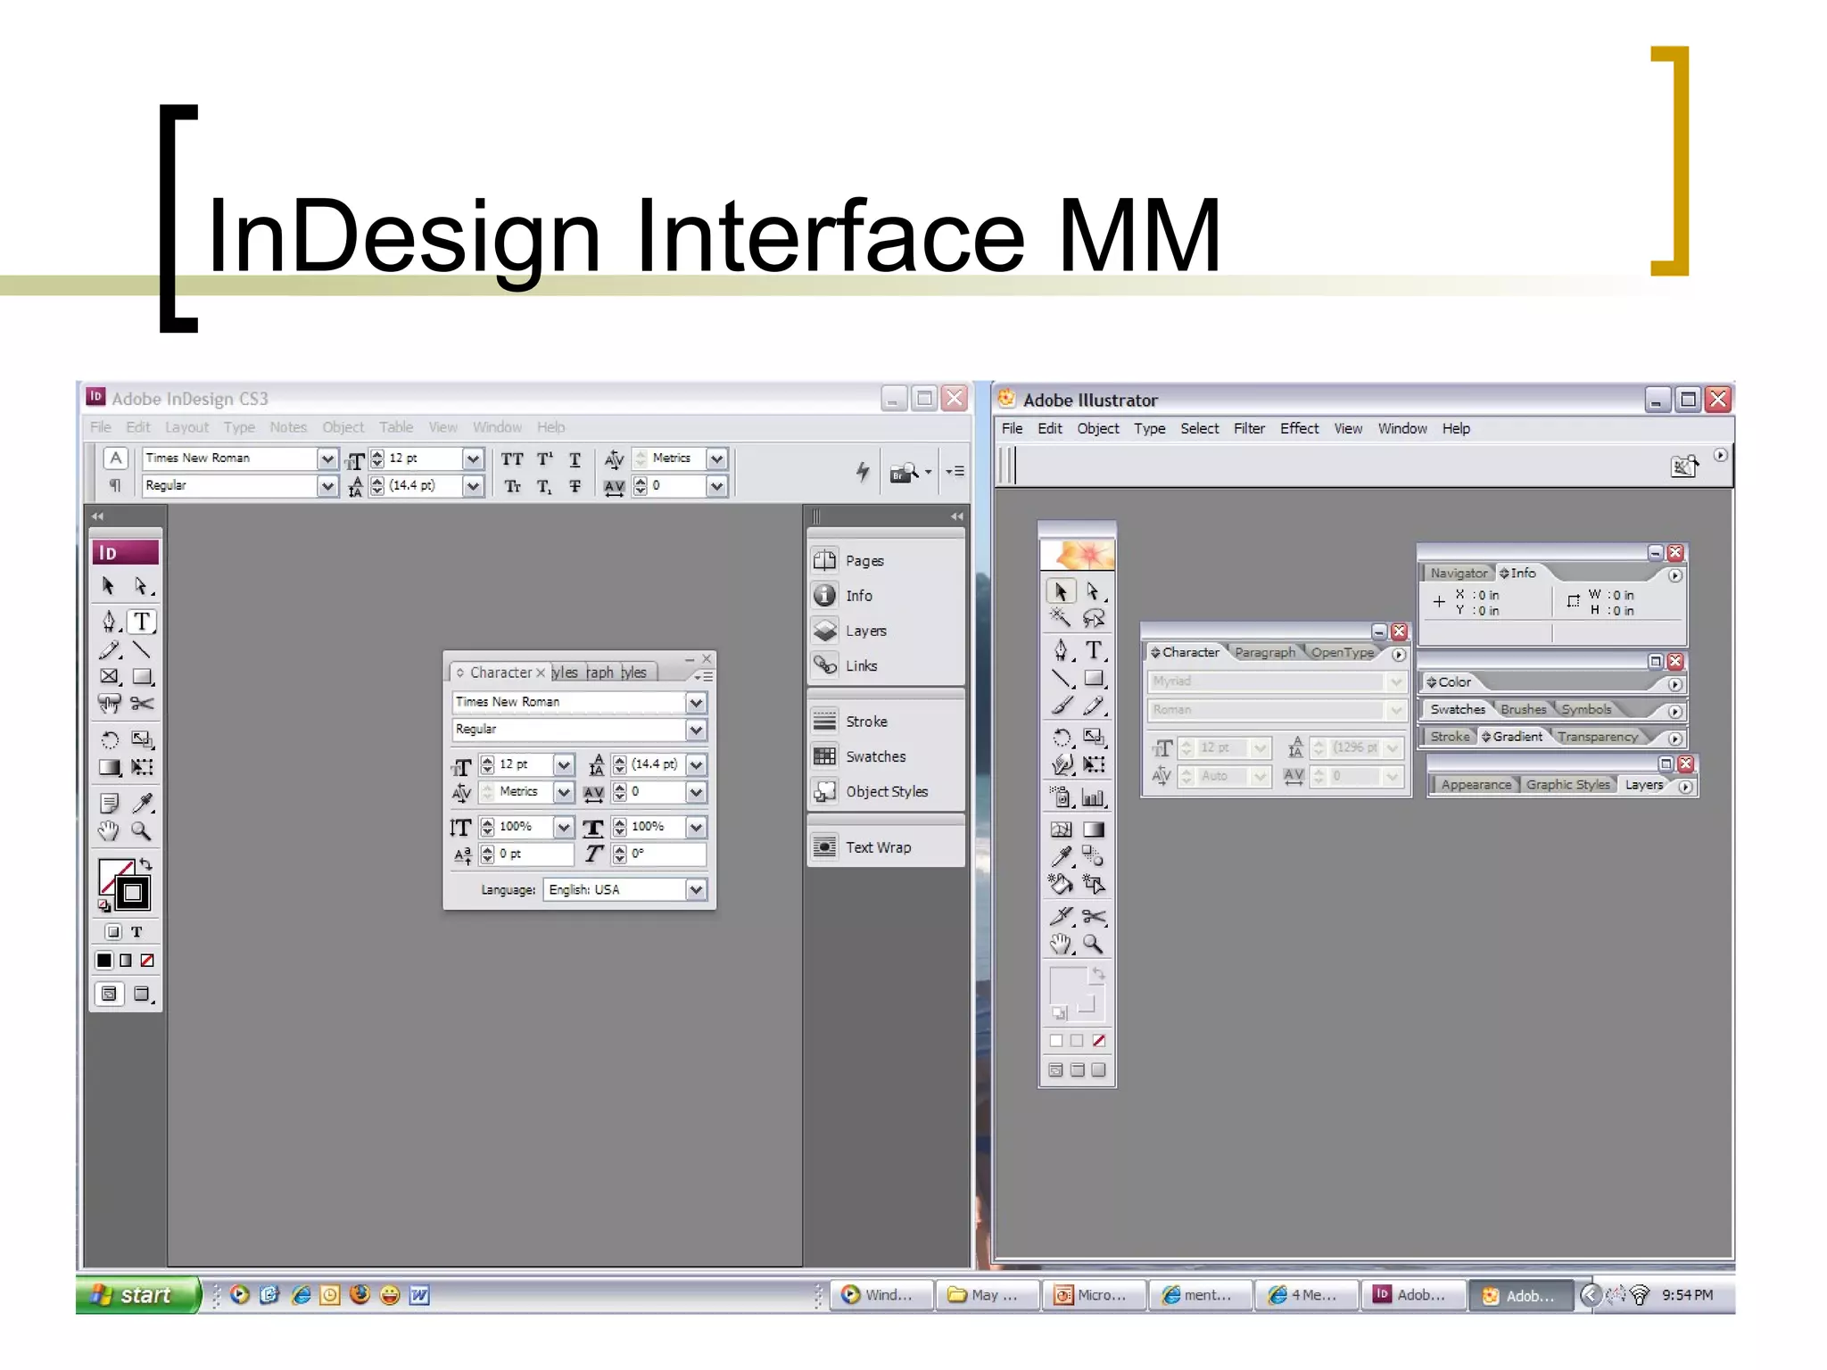
Task: Click skew 0° input field
Action: click(666, 854)
